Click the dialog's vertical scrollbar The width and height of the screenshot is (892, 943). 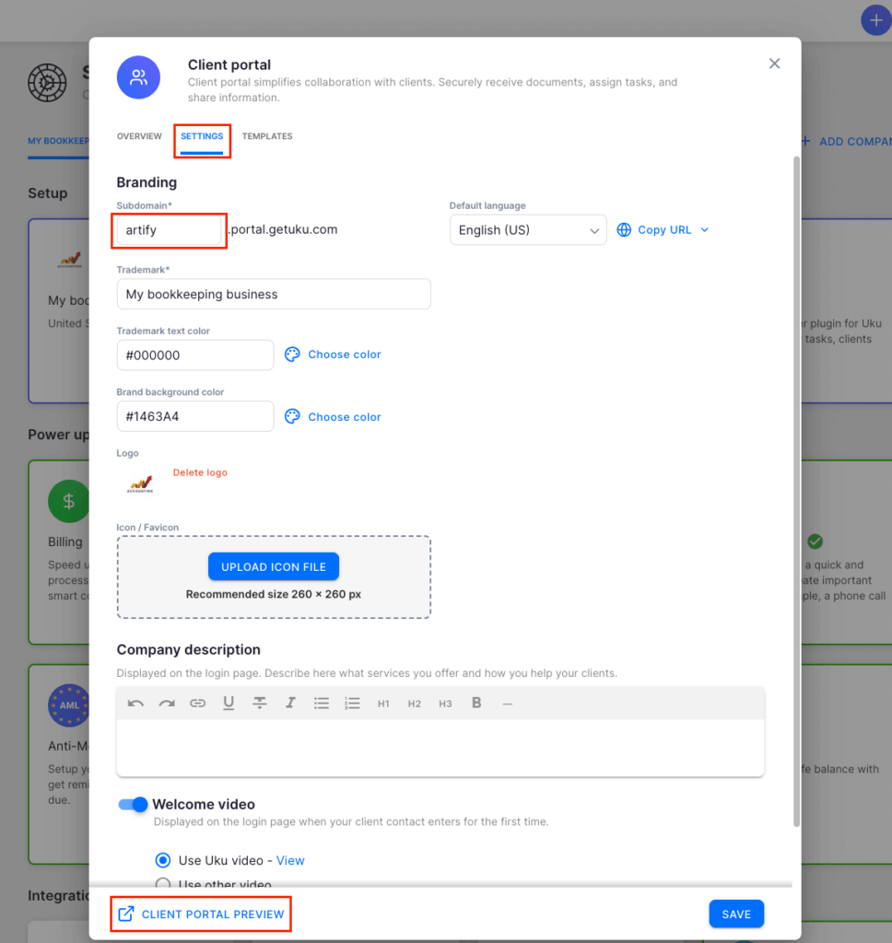[796, 492]
